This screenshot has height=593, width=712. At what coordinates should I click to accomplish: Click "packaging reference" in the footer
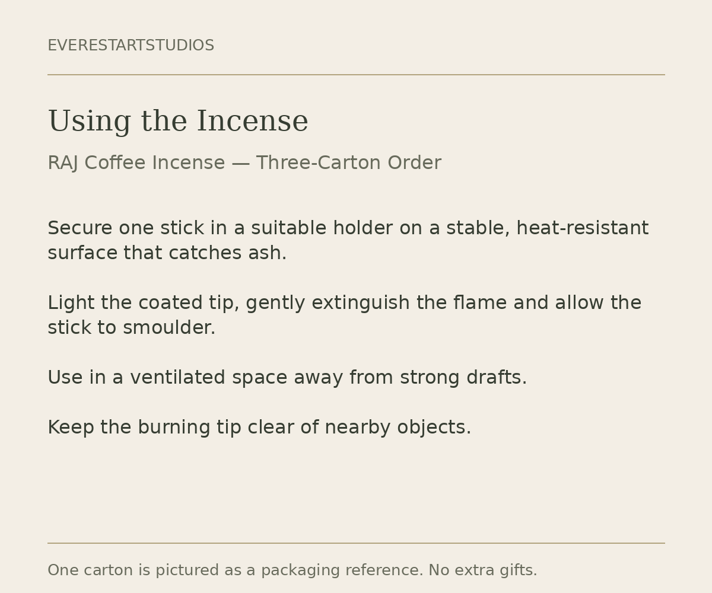342,570
